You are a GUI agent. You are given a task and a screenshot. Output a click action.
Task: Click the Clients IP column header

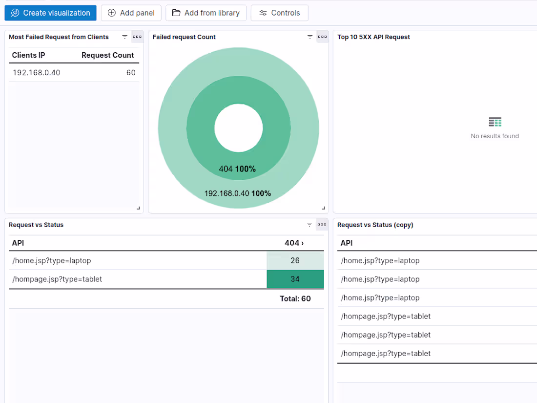coord(28,55)
